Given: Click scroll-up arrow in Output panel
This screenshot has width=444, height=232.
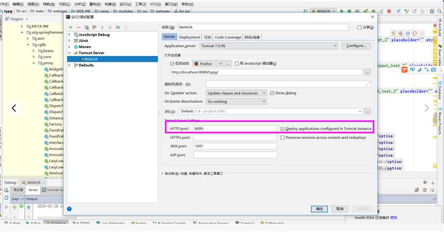Looking at the screenshot, I should point(28,207).
